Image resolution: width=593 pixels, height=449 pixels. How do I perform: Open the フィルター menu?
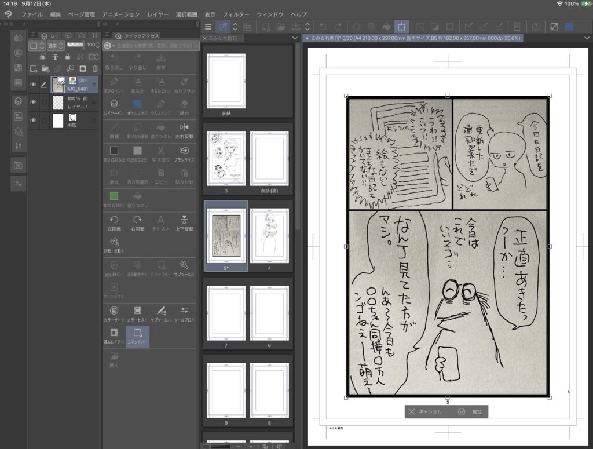pos(236,14)
